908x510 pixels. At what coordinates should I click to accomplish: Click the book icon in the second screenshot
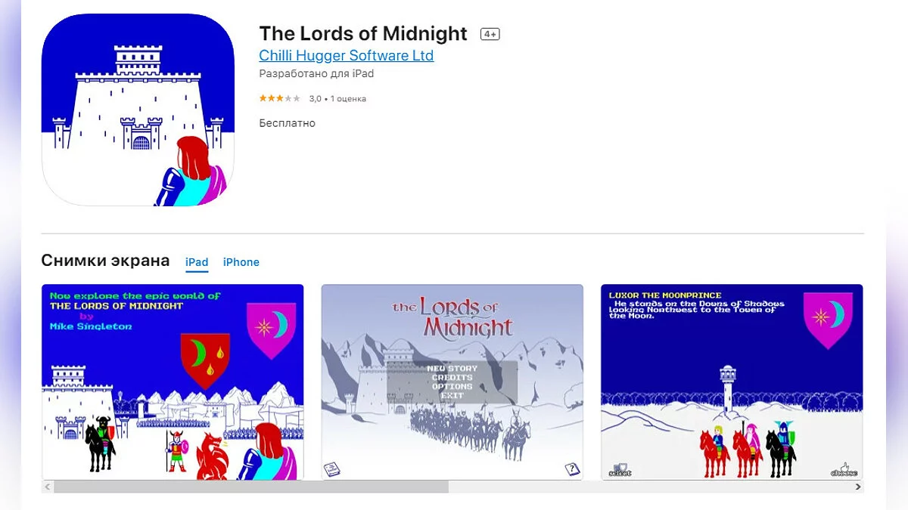tap(331, 469)
